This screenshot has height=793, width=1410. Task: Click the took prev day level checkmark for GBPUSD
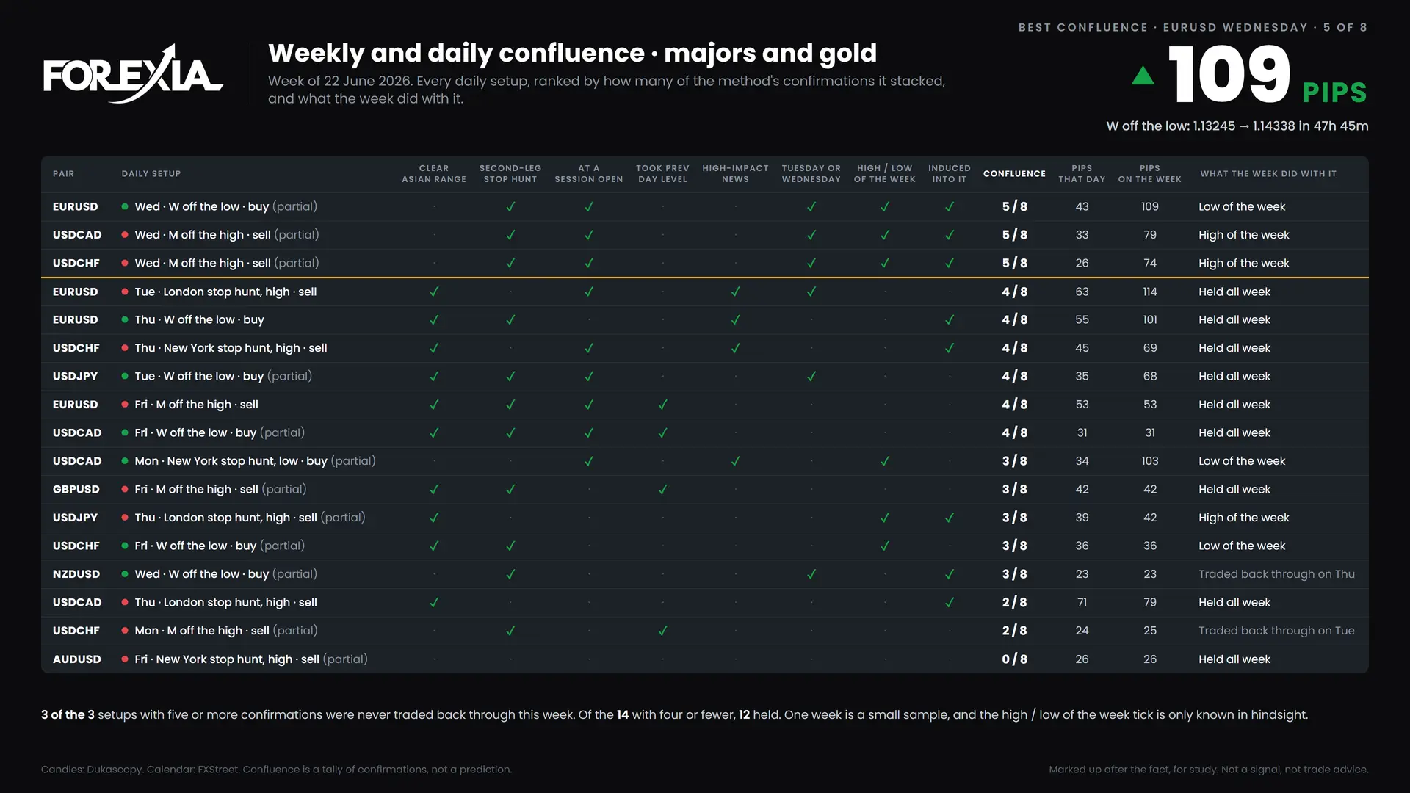[662, 489]
